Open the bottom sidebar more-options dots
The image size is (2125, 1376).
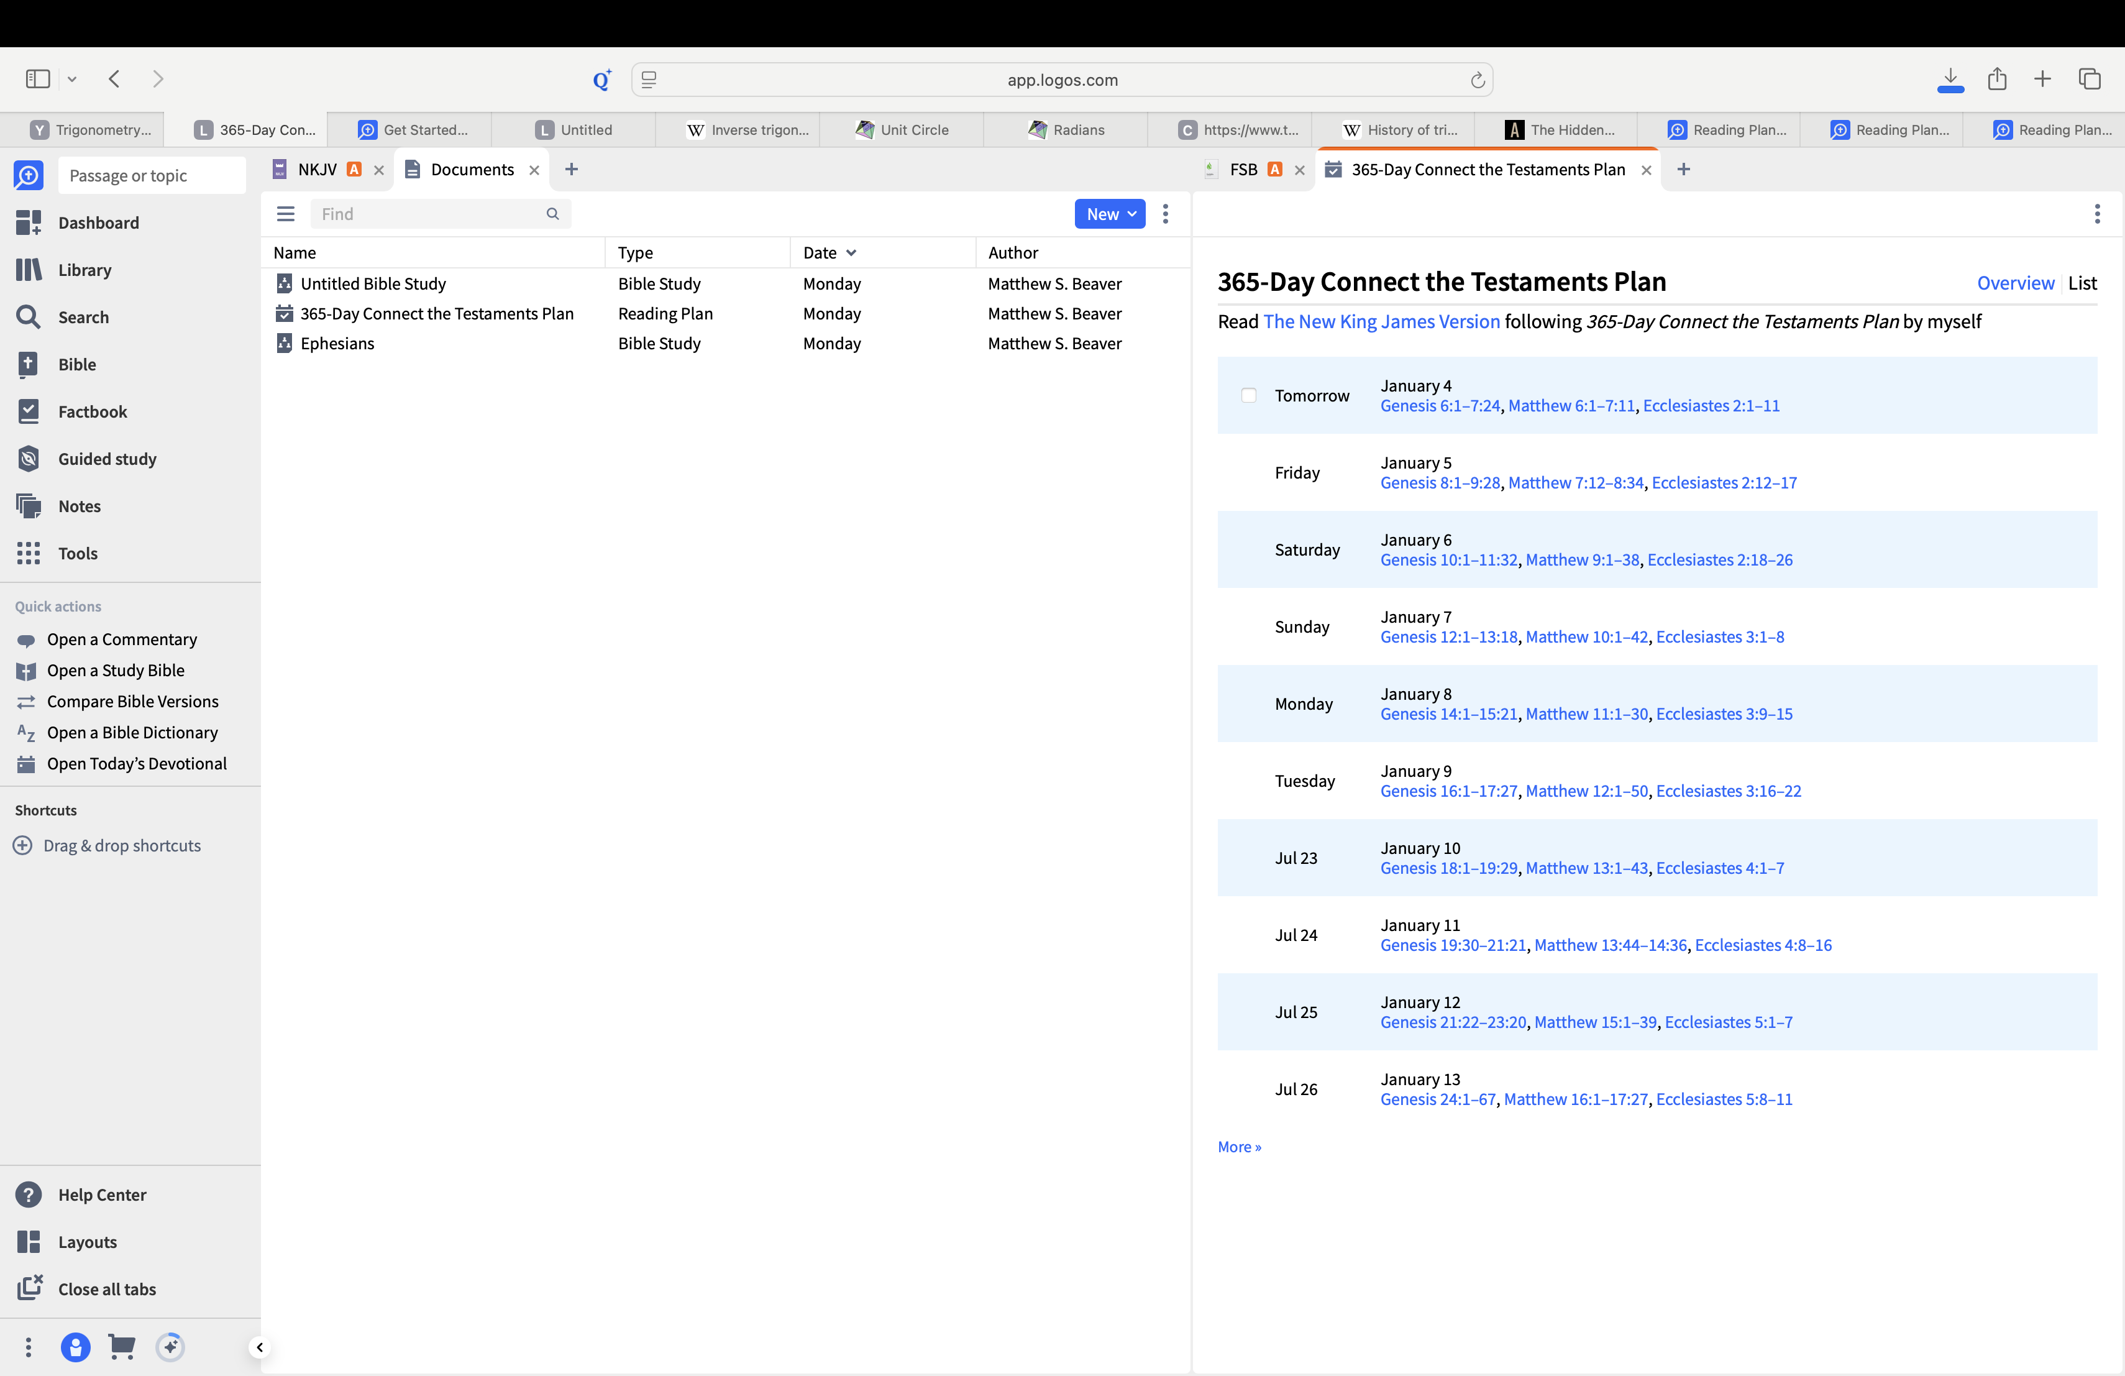tap(29, 1347)
